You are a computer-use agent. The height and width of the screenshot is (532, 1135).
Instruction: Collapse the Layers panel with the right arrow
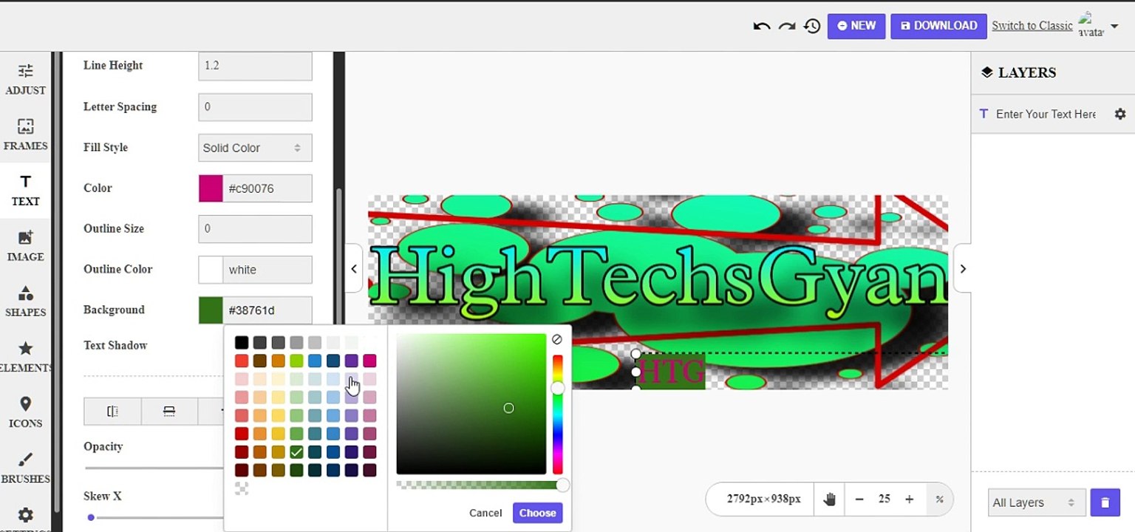(962, 269)
